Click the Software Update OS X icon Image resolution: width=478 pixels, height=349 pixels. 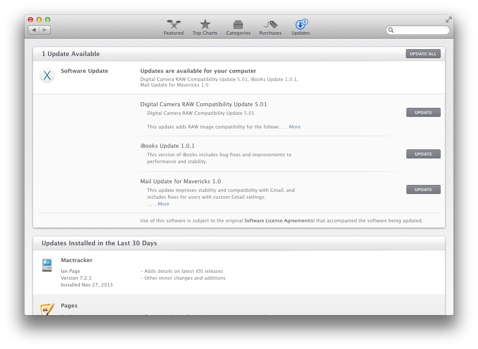tap(47, 75)
